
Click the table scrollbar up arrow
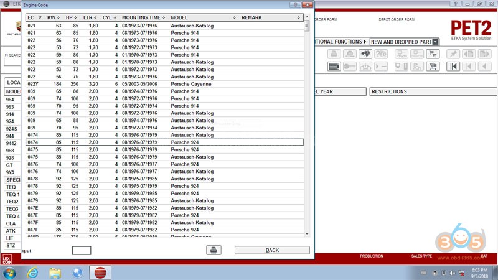pos(306,17)
